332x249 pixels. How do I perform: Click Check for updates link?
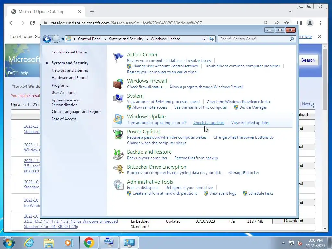tap(209, 123)
